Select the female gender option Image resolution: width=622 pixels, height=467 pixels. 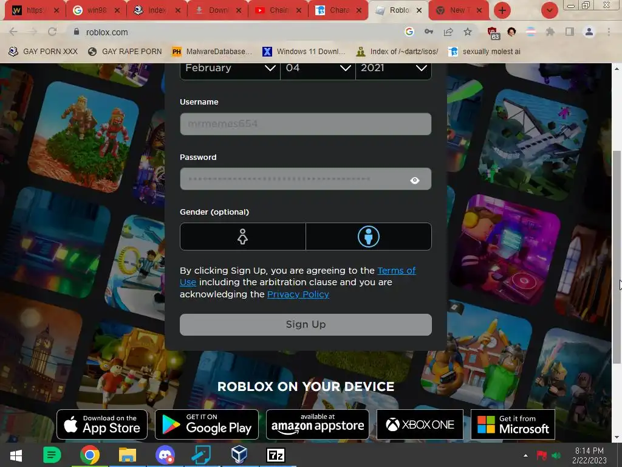(243, 237)
